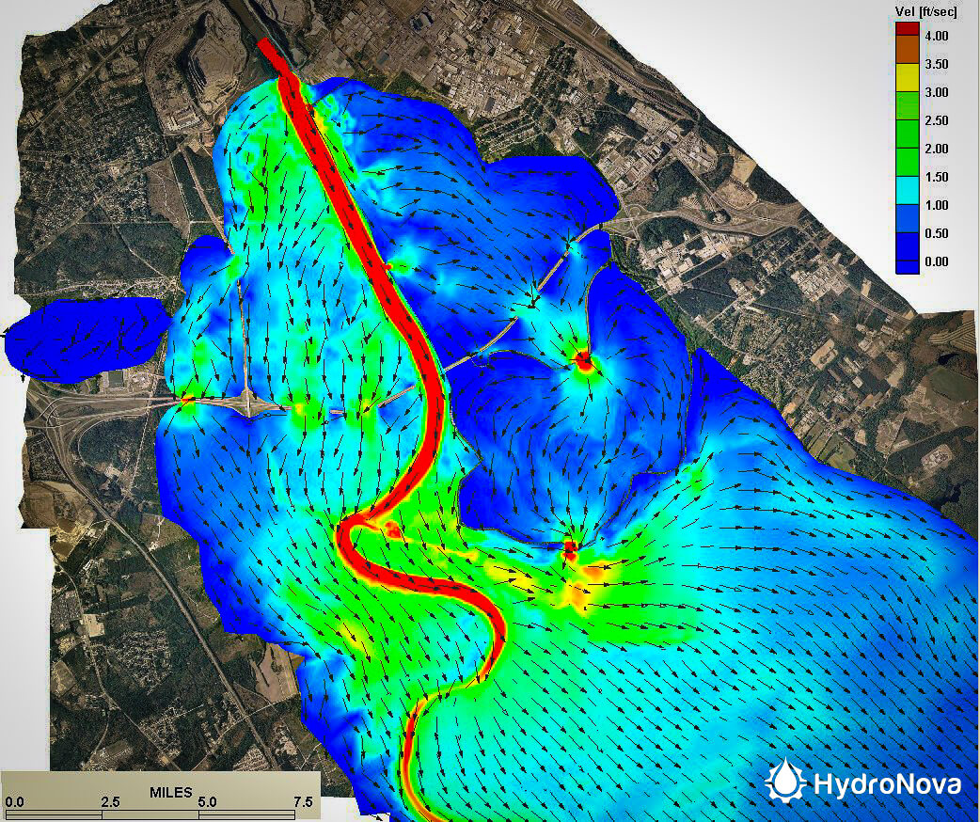Select the 5.0 mark on scale bar
980x822 pixels.
click(x=207, y=802)
